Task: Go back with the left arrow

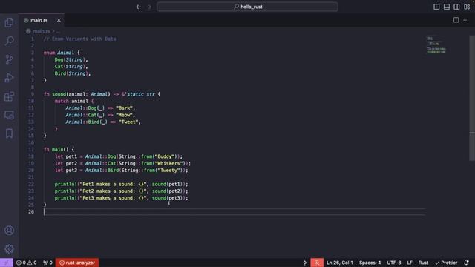Action: pyautogui.click(x=139, y=7)
